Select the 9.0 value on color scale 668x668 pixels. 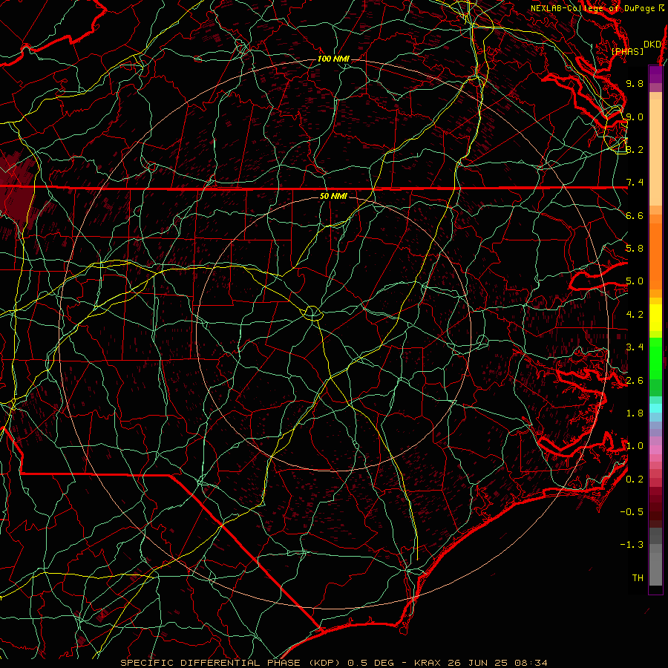[x=635, y=117]
